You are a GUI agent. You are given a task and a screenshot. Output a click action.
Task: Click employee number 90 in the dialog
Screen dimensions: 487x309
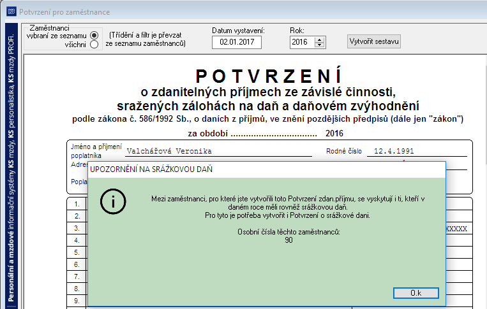click(x=288, y=240)
